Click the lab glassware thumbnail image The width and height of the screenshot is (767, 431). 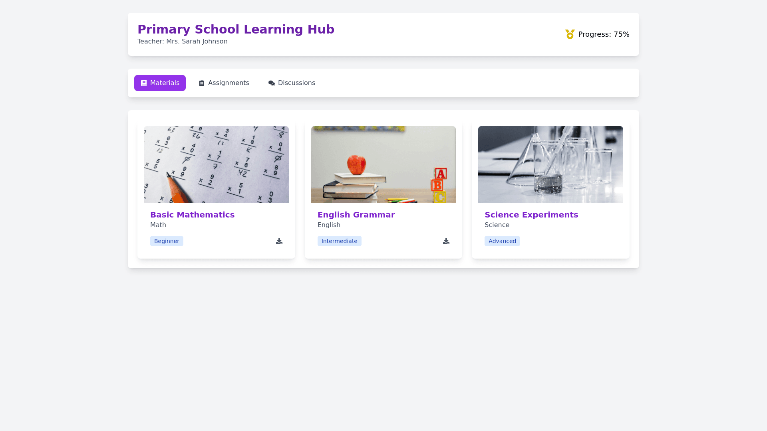[x=550, y=164]
